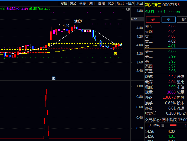Click the 交易状态 闭市阶段 status line
This screenshot has height=141, width=187.
tap(166, 120)
